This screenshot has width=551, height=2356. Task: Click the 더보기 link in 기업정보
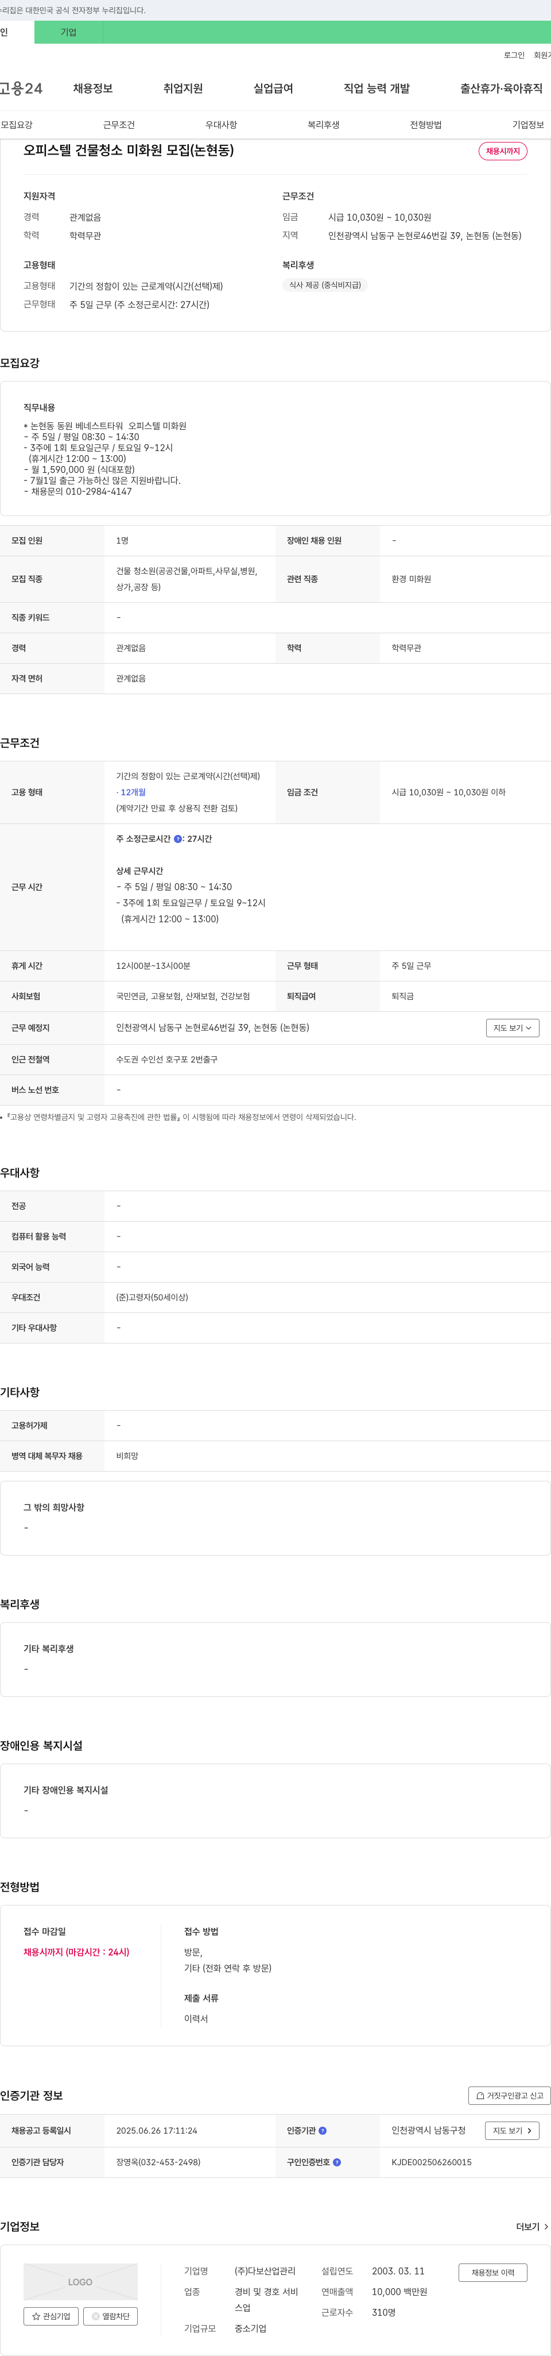tap(532, 2226)
